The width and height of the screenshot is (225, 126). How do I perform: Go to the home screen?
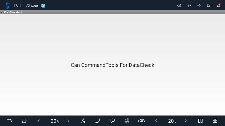24,121
